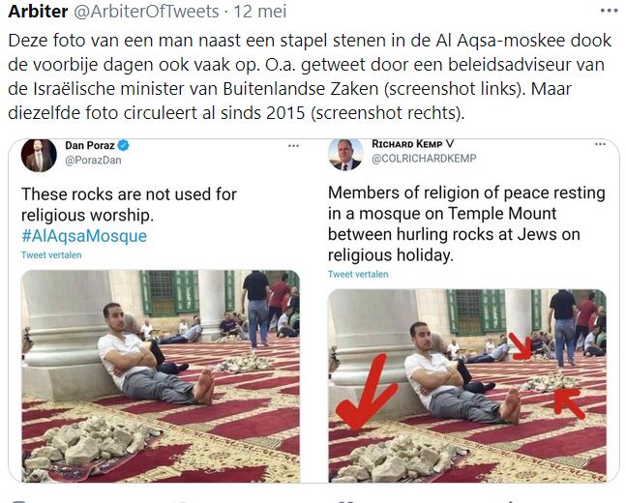
Task: Open Dan Poraz's mosque photo without arrows
Action: coord(161,376)
